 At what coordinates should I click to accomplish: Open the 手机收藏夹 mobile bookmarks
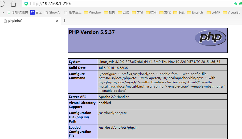tap(18, 12)
